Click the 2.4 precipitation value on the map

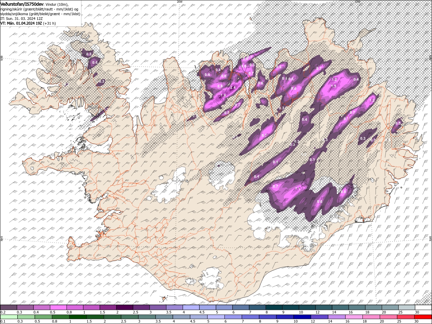pyautogui.click(x=233, y=88)
